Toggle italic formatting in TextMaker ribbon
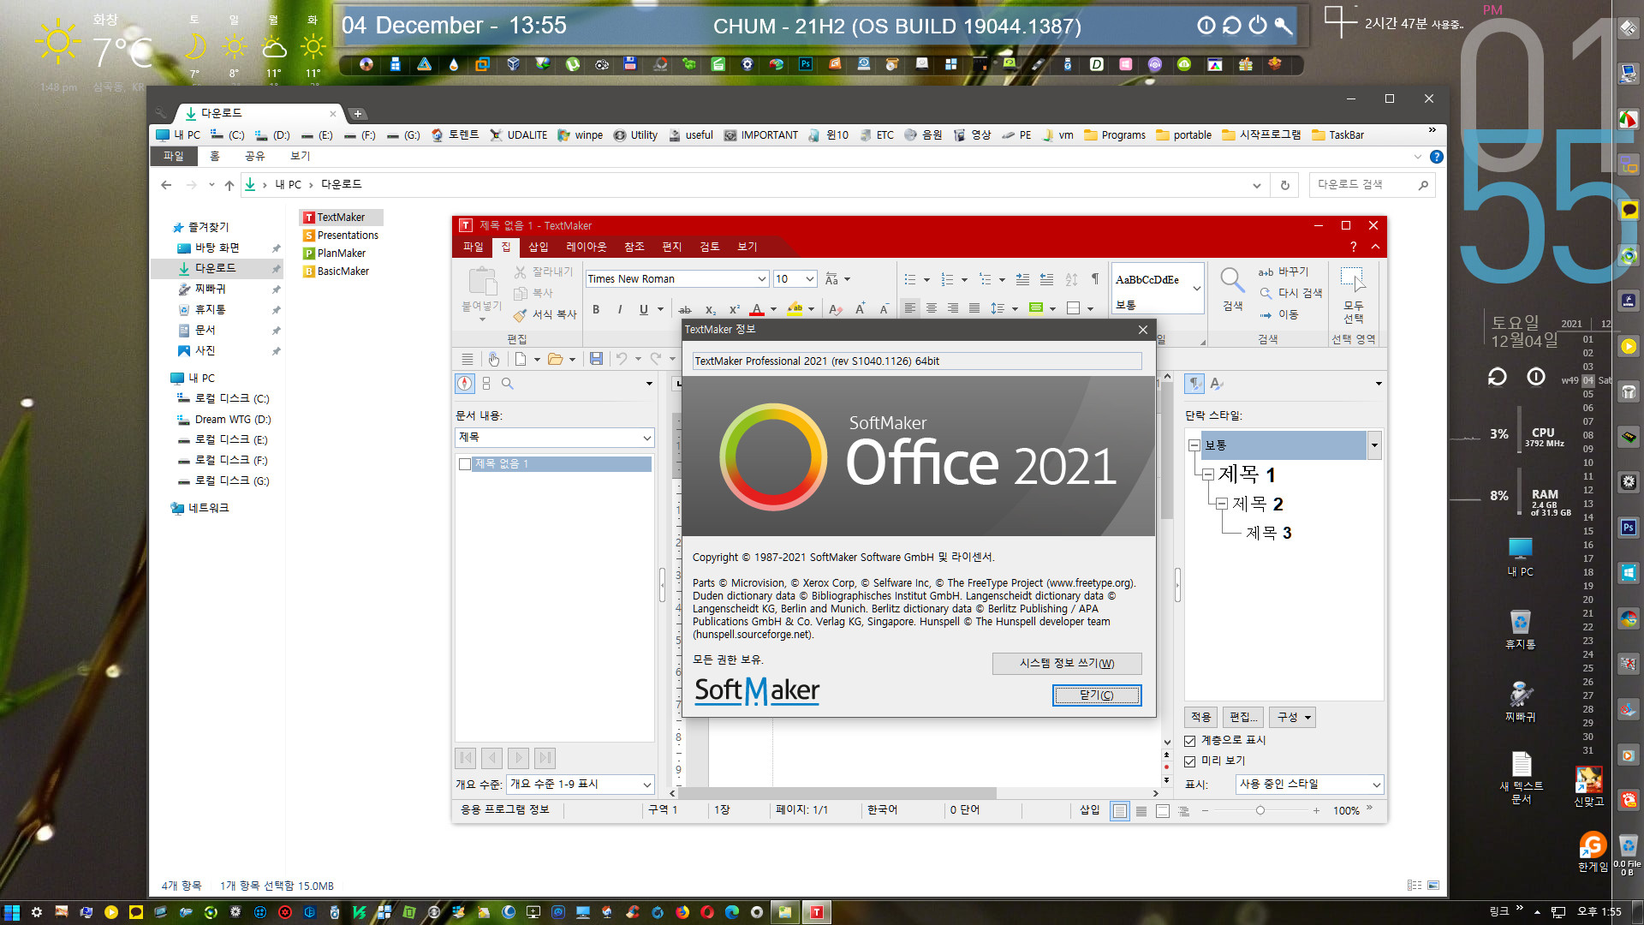1644x925 pixels. (619, 309)
